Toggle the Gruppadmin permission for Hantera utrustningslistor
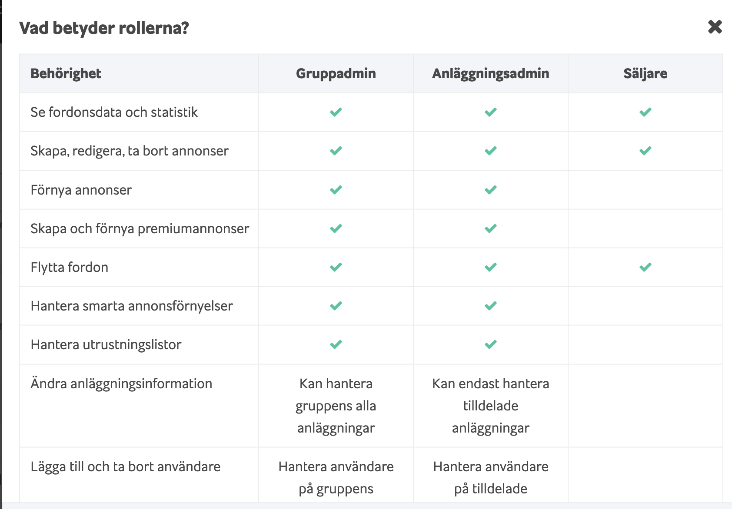 [335, 344]
